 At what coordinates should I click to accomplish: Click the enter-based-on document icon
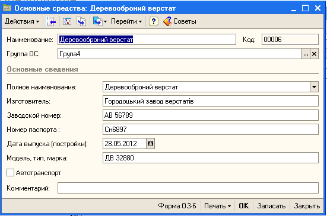(x=97, y=21)
